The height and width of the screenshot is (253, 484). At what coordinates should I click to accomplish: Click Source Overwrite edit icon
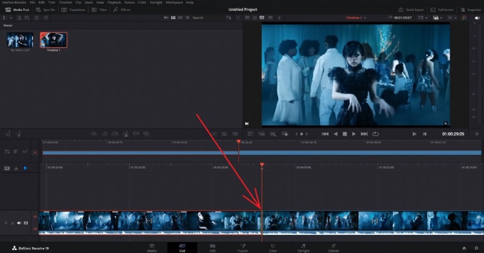(146, 134)
